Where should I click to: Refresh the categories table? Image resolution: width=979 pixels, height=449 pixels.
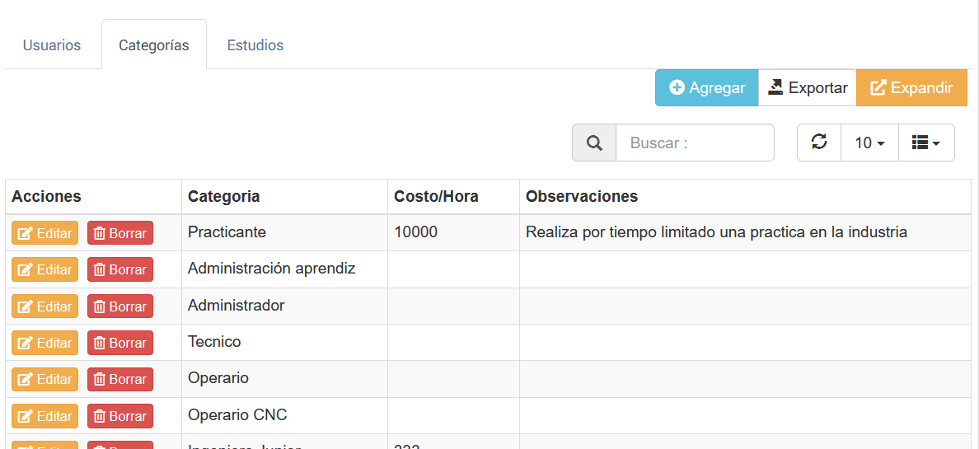click(x=819, y=143)
